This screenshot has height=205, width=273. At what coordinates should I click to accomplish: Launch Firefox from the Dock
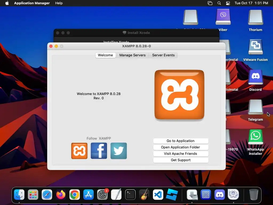[61, 194]
